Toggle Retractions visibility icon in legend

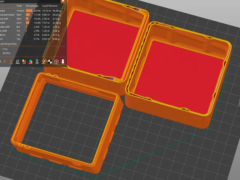pos(5,61)
